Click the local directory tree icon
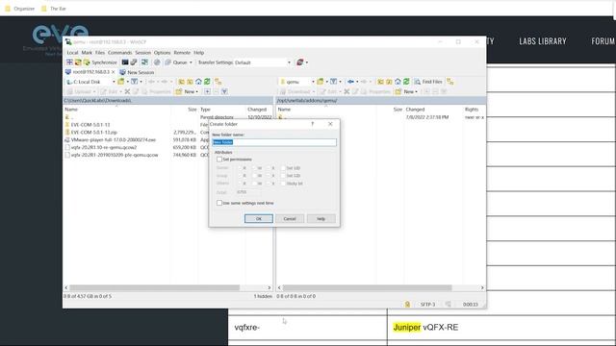The height and width of the screenshot is (346, 616). (218, 82)
